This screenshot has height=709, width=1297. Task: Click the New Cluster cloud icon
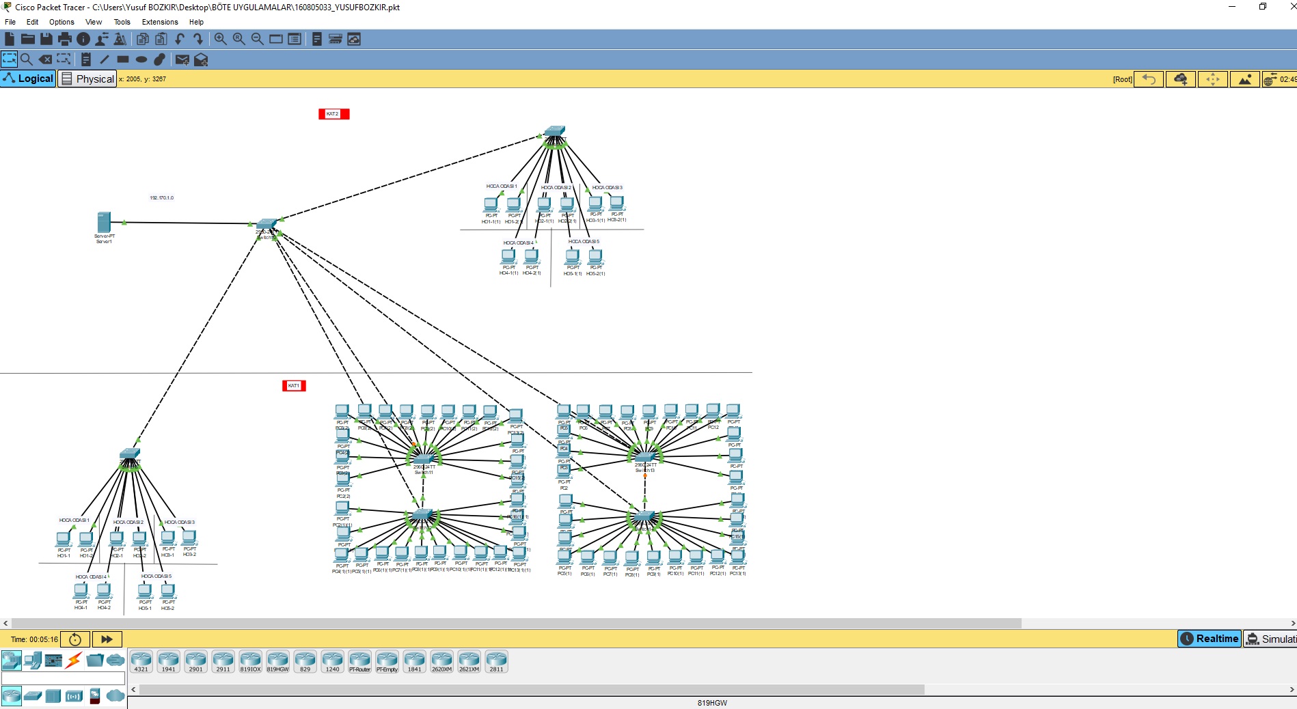1180,79
